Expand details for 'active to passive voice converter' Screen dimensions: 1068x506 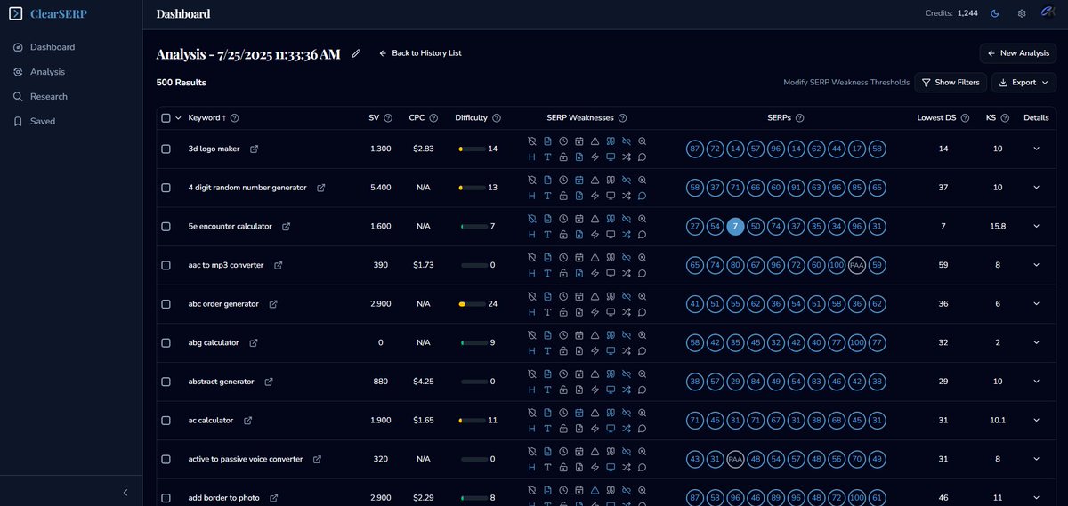point(1036,459)
